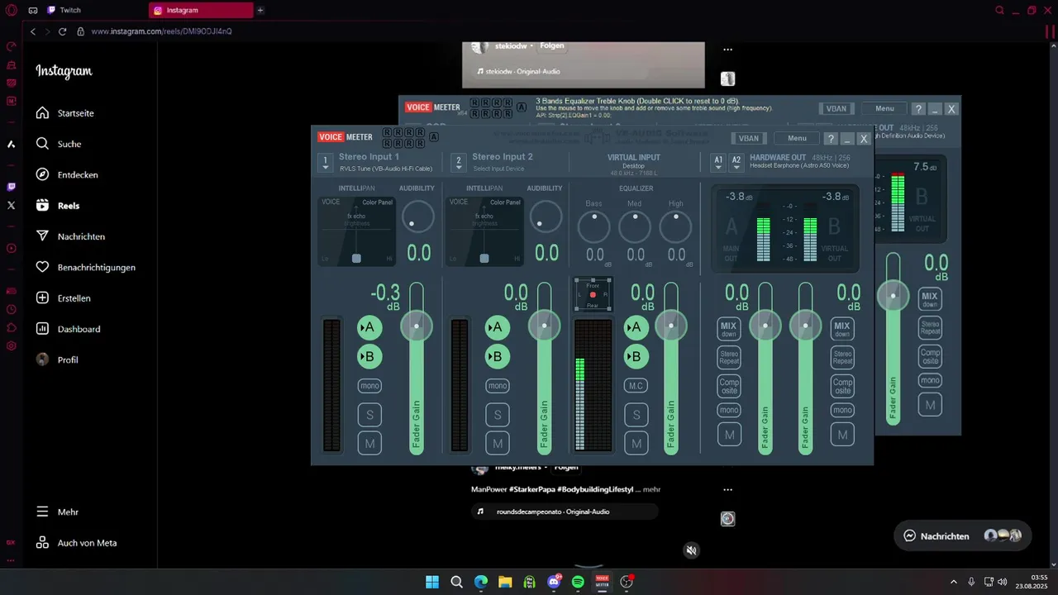Open Discord from the taskbar
Screen dimensions: 1058x595
click(x=554, y=582)
